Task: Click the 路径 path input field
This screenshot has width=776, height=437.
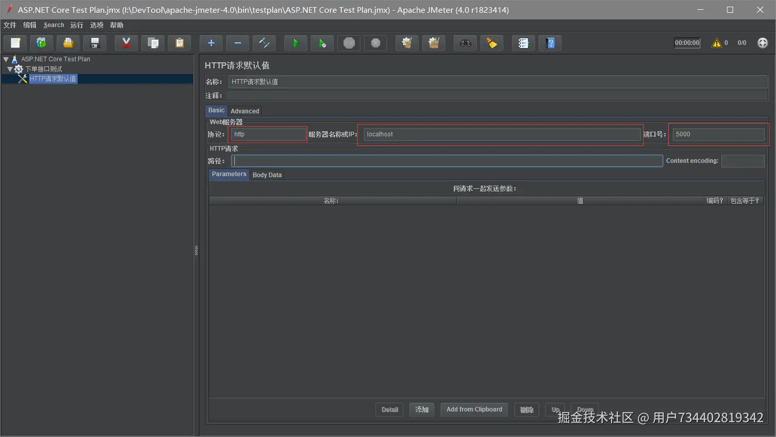Action: [447, 161]
